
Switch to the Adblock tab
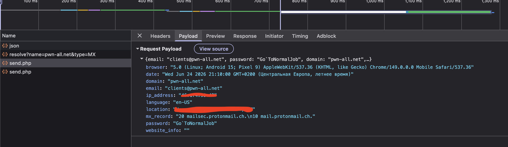pyautogui.click(x=326, y=36)
